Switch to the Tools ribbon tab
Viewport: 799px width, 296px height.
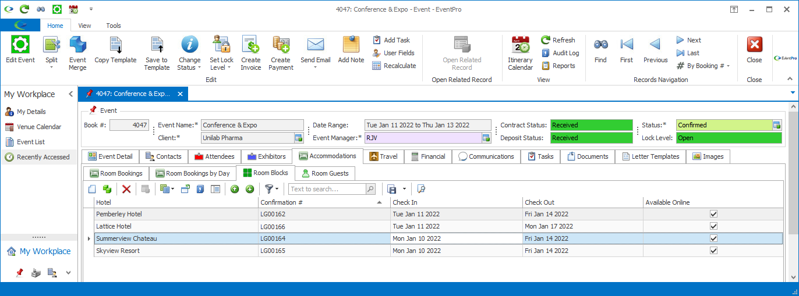114,26
